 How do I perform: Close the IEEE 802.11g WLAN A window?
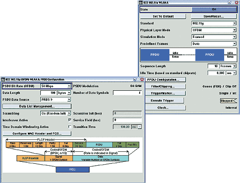click(237, 2)
